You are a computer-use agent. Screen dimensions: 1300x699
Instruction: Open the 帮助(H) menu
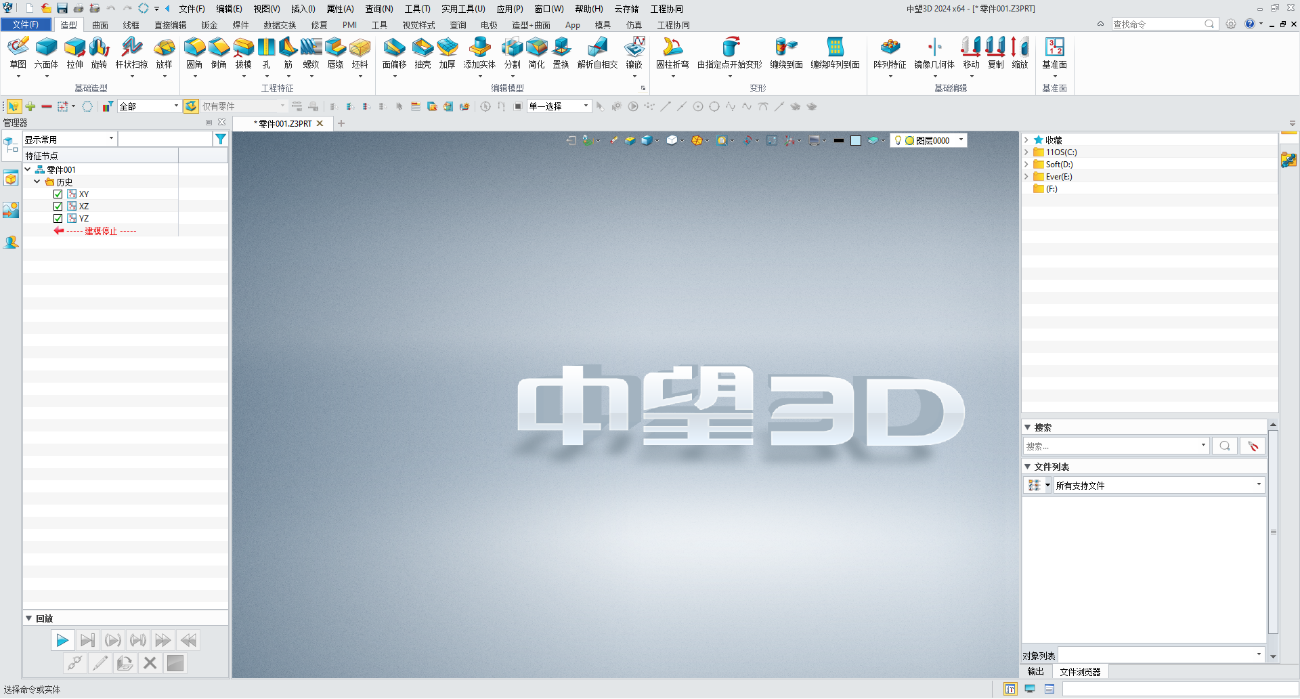[x=589, y=9]
